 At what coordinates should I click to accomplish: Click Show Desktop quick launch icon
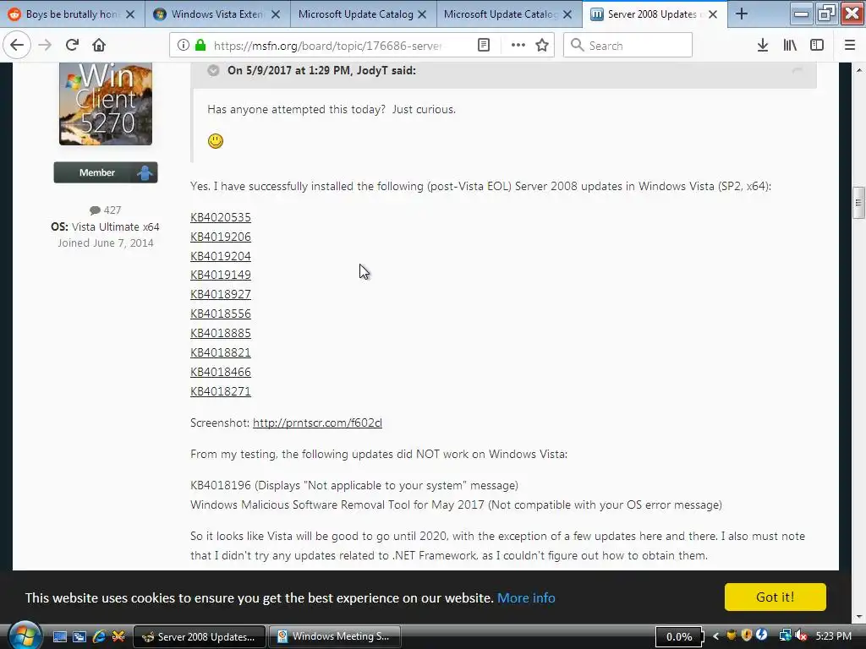pyautogui.click(x=60, y=637)
